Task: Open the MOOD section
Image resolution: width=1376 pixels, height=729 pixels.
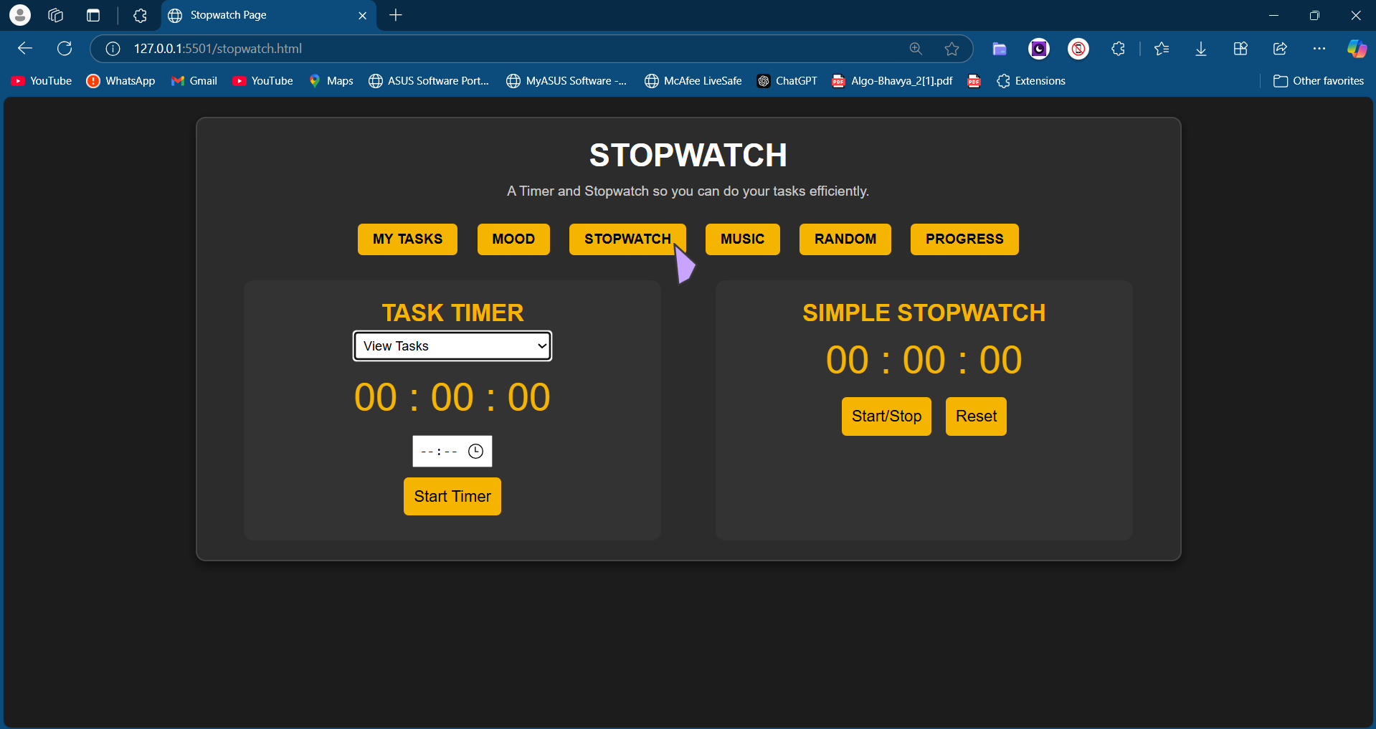Action: (x=513, y=239)
